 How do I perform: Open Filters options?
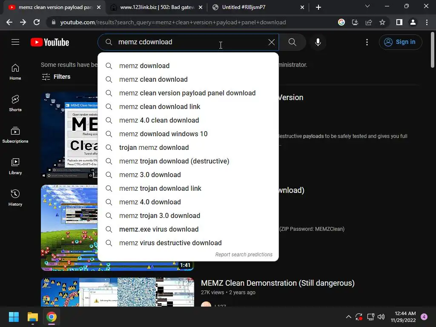pyautogui.click(x=56, y=77)
